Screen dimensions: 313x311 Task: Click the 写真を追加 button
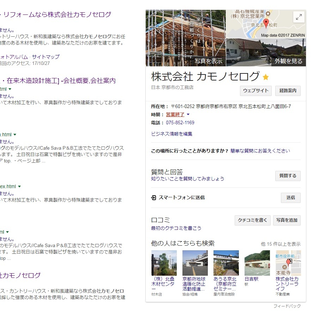pos(287,220)
